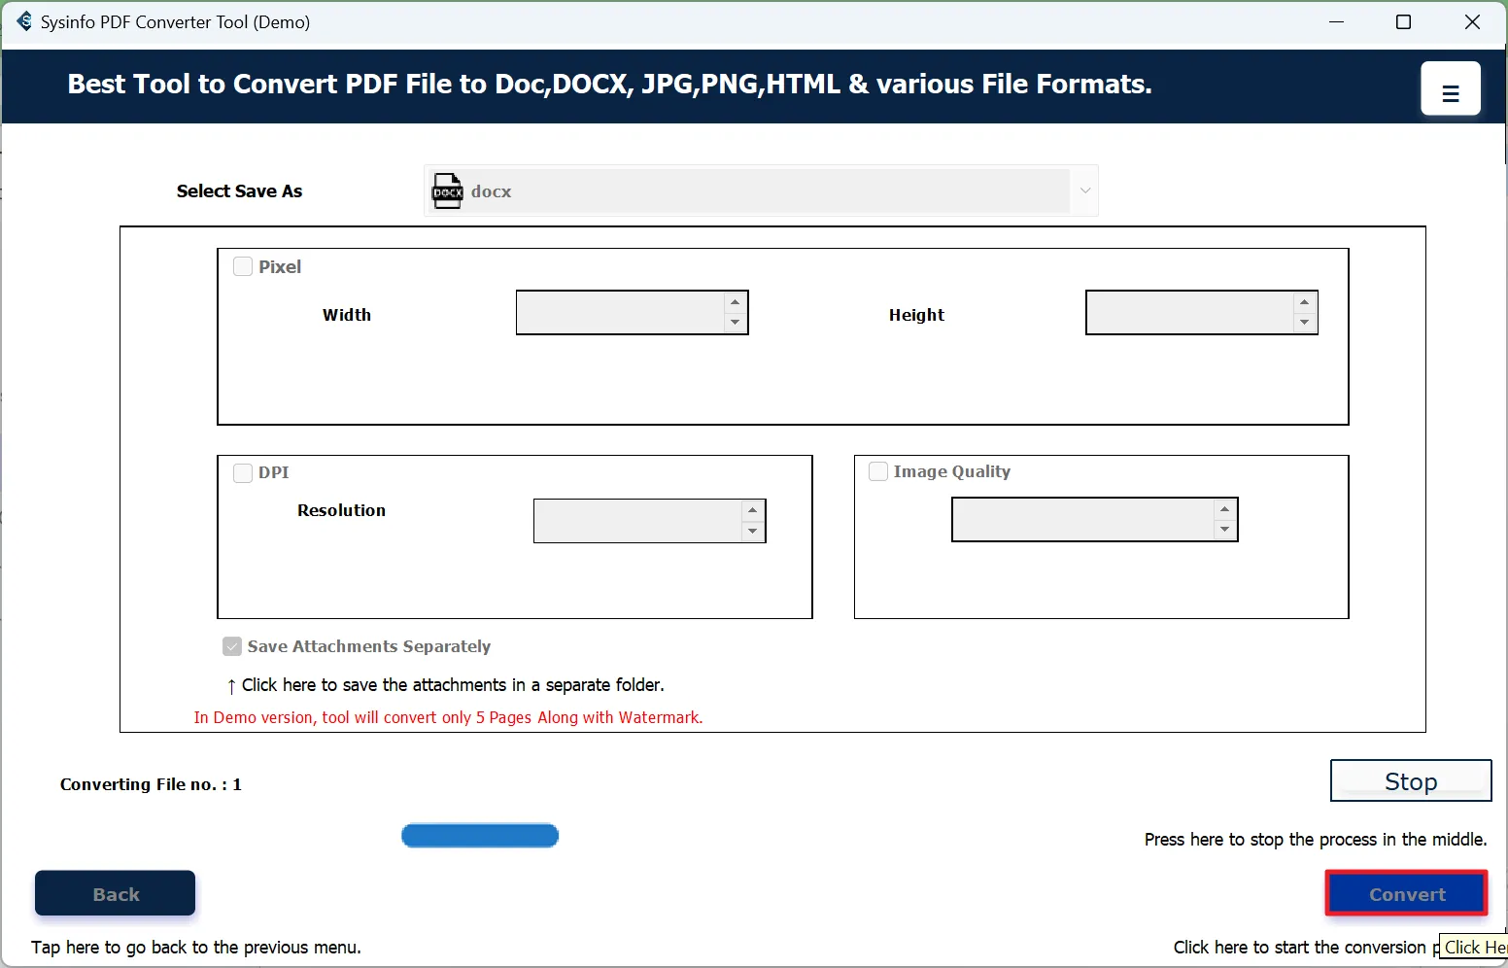Click inside the Width input field
Viewport: 1508px width, 968px height.
620,313
